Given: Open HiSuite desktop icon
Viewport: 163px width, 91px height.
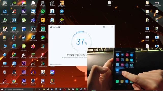Looking at the screenshot, I should point(43,38).
